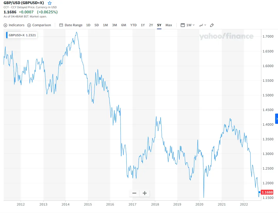Image resolution: width=278 pixels, height=213 pixels.
Task: Zoom in with the plus button
Action: pos(145,193)
